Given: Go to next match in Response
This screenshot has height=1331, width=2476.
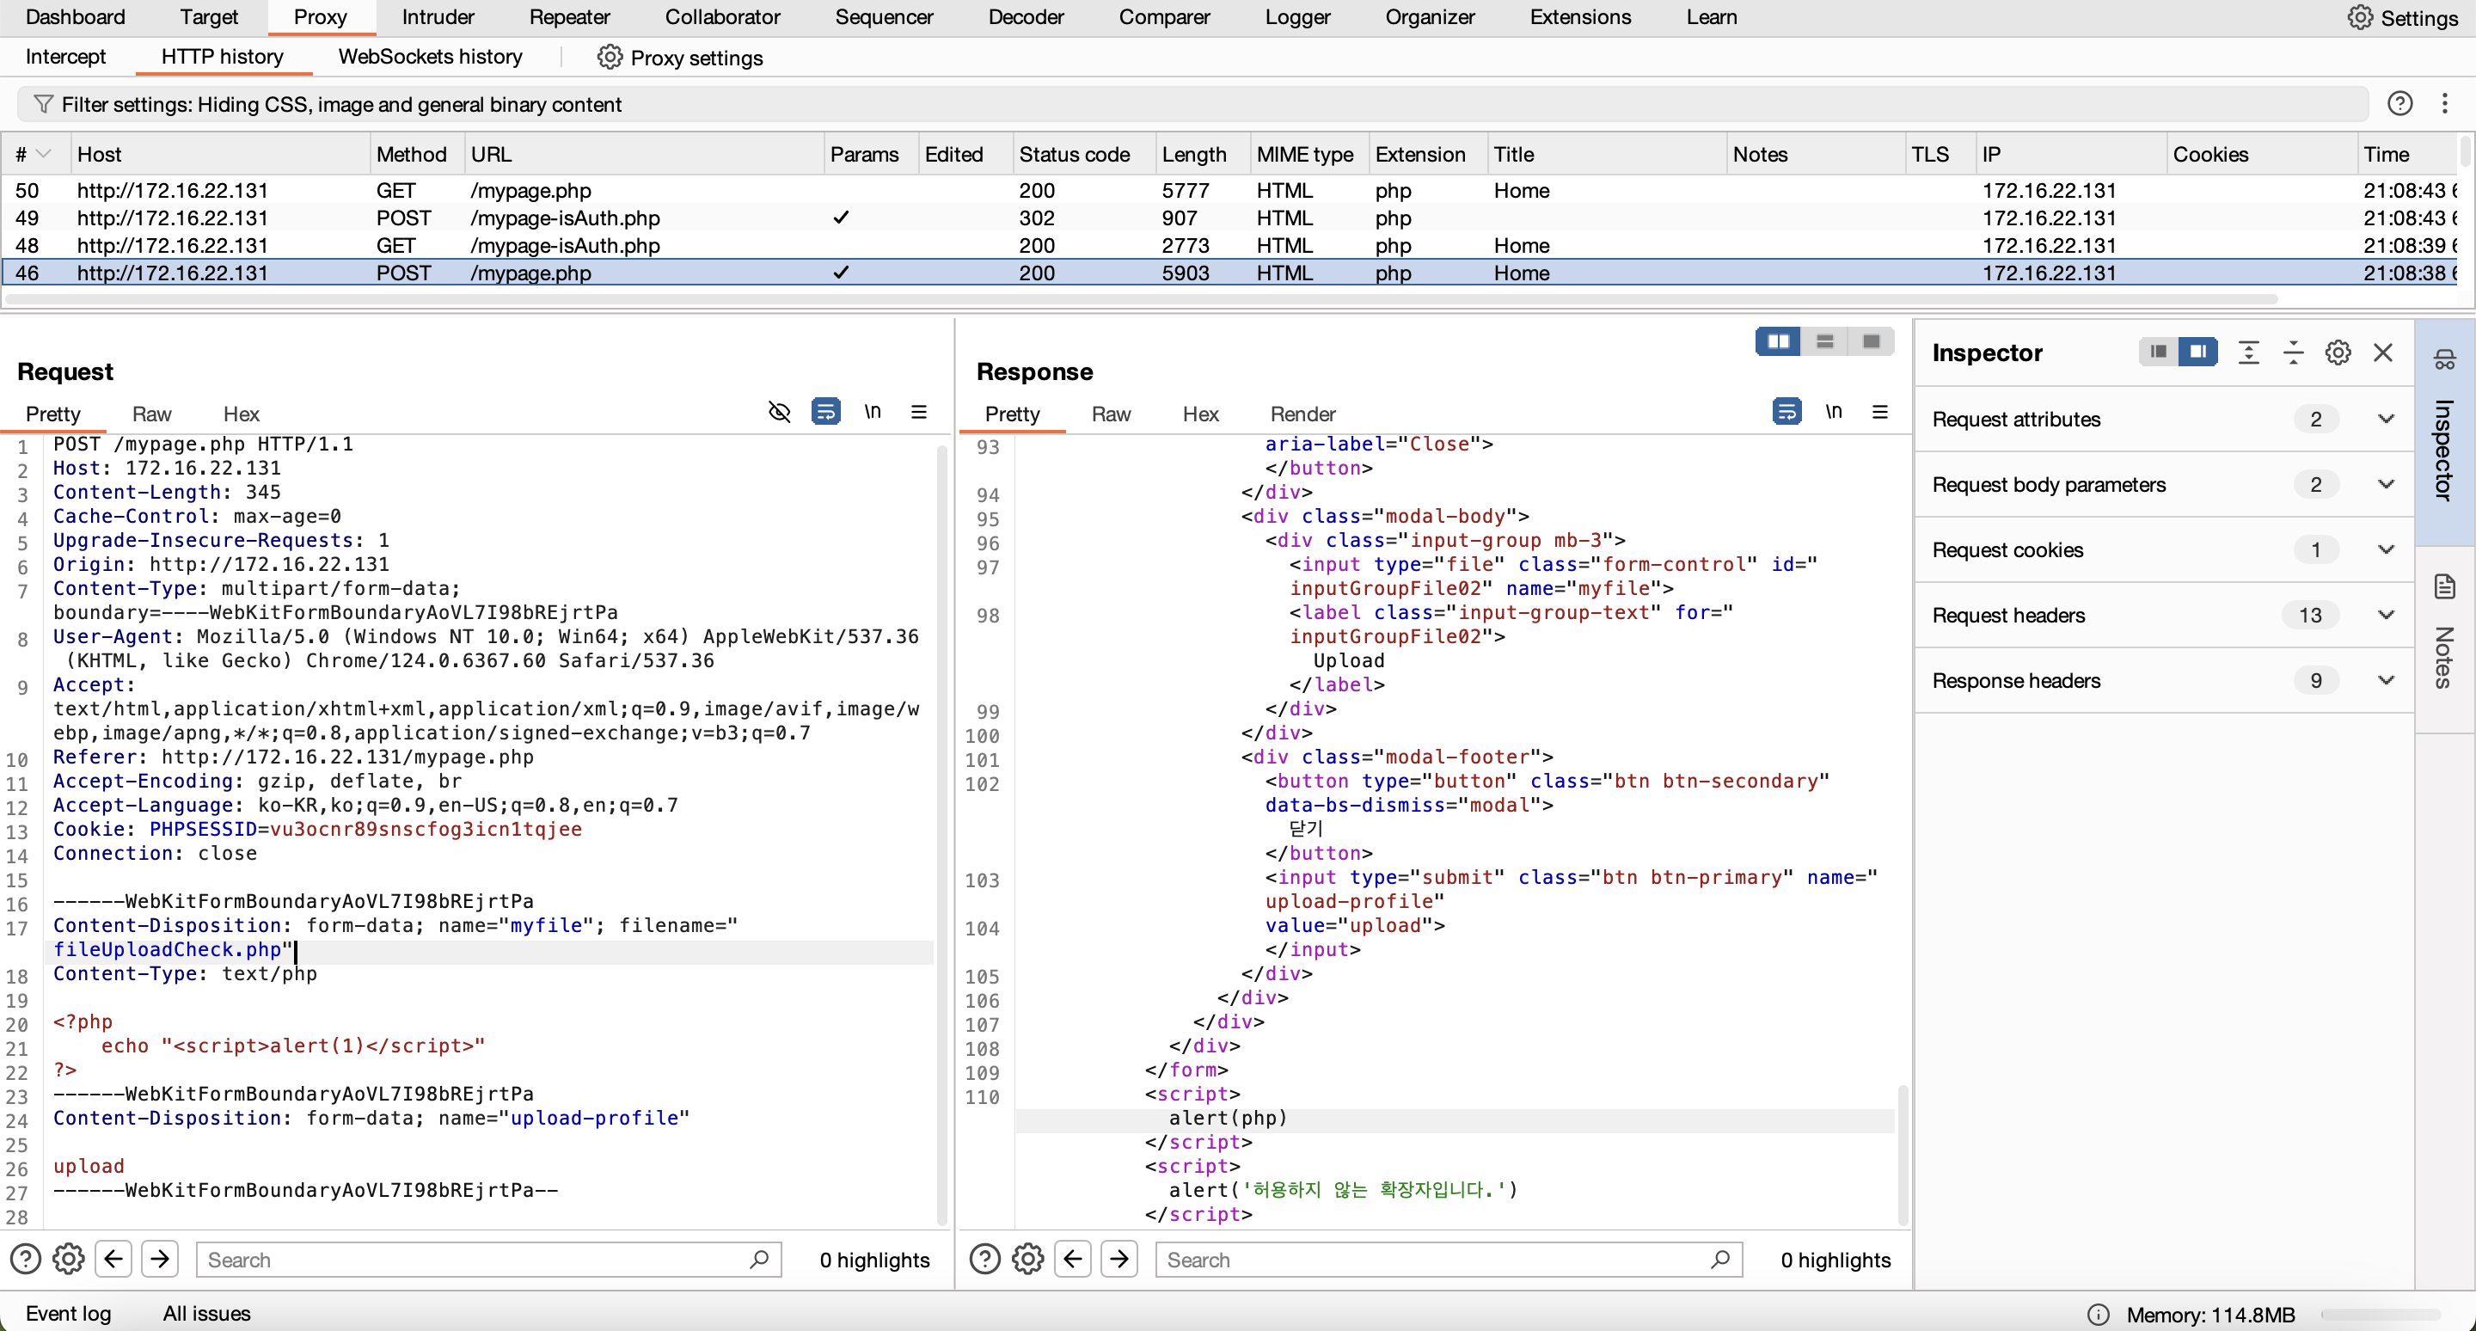Looking at the screenshot, I should [1118, 1259].
